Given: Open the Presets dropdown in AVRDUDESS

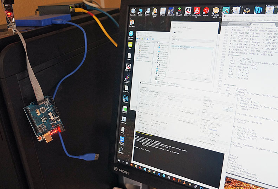Looking at the screenshot, I should coord(216,115).
